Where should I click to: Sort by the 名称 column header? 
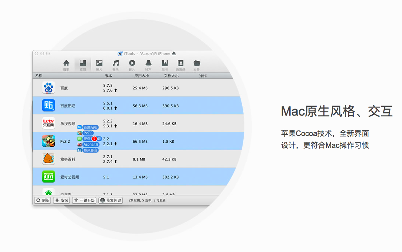point(39,76)
